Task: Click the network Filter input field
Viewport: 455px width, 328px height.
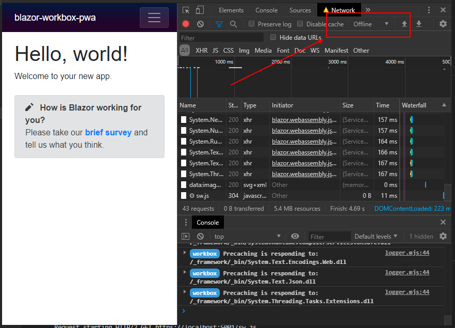Action: pos(221,38)
